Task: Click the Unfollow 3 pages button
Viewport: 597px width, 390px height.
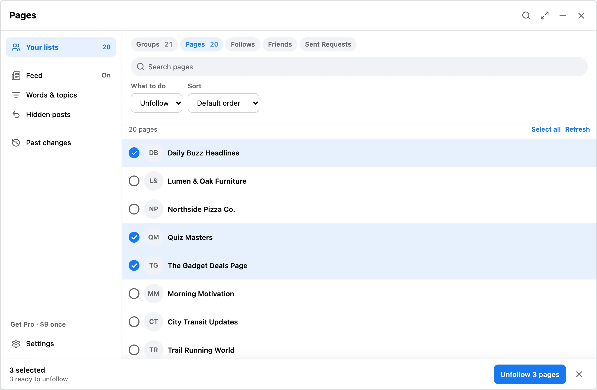Action: 530,374
